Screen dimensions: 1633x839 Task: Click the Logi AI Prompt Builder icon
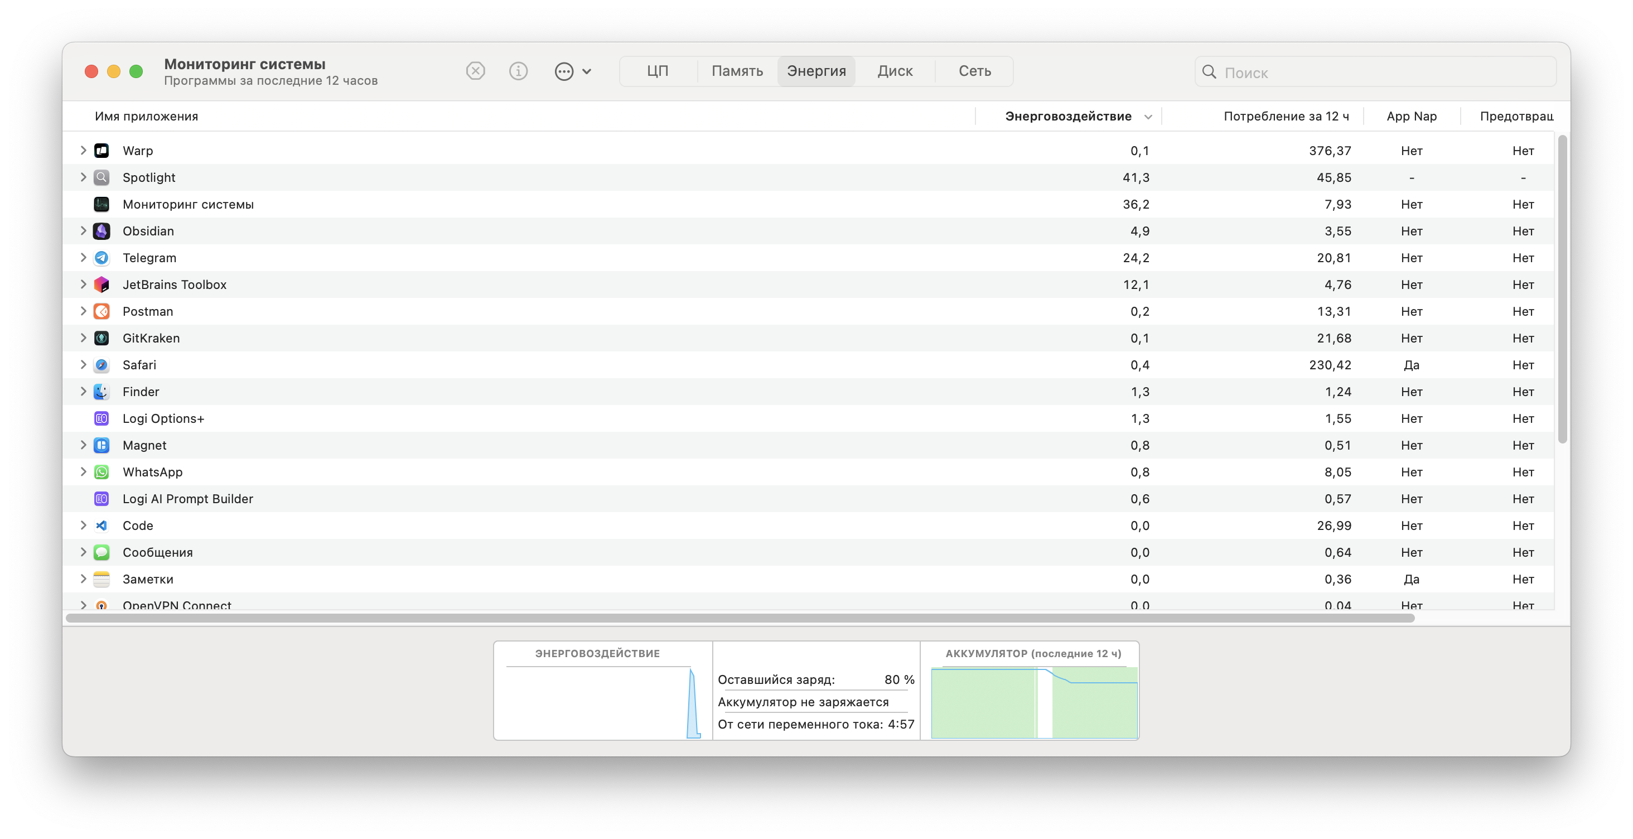coord(102,499)
